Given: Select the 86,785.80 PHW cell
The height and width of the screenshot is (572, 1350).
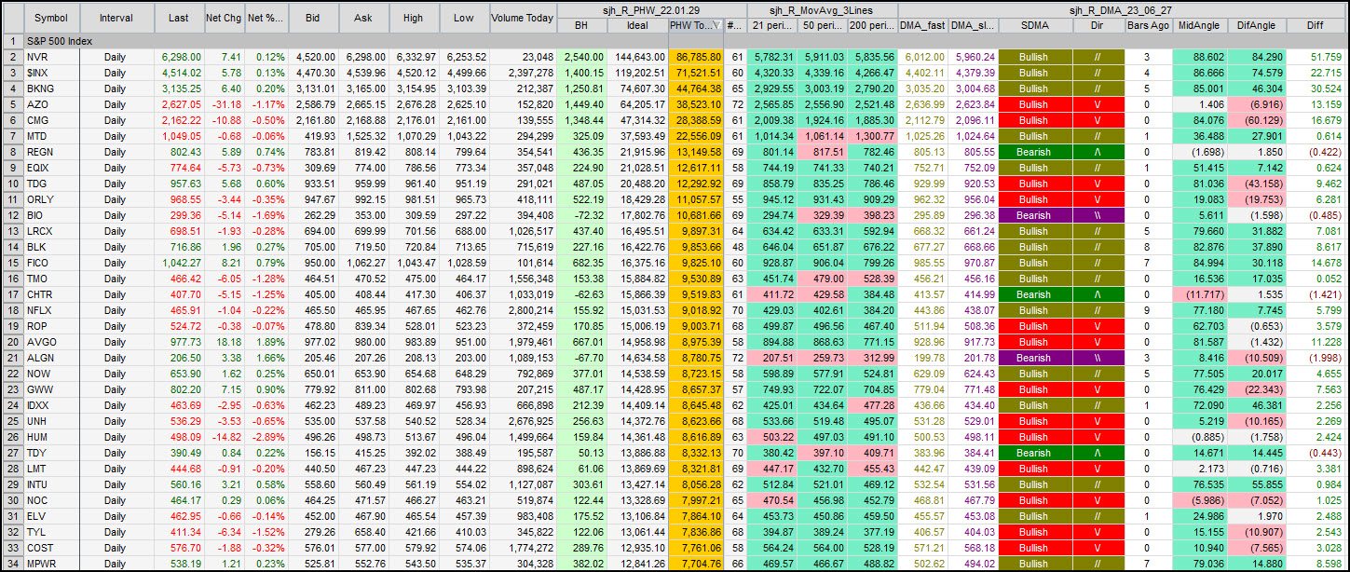Looking at the screenshot, I should [x=696, y=58].
